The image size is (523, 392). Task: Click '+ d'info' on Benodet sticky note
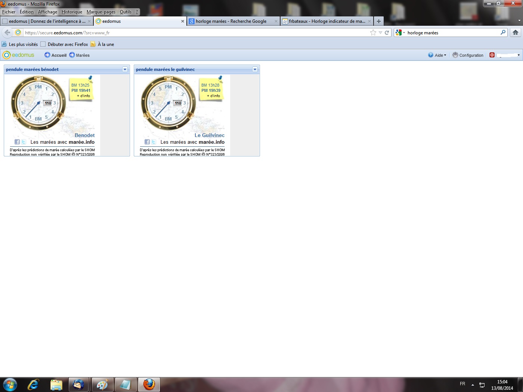pyautogui.click(x=84, y=96)
